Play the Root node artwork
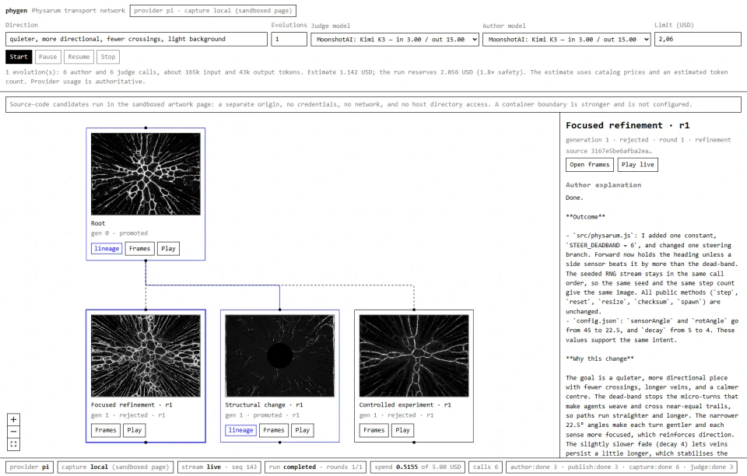The height and width of the screenshot is (476, 747). 168,248
